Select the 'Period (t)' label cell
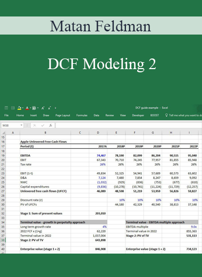 click(27, 146)
